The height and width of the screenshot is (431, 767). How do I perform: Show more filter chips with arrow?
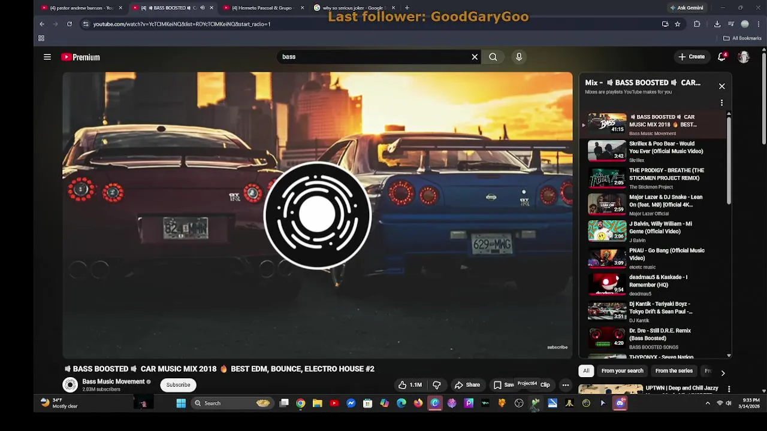point(723,372)
